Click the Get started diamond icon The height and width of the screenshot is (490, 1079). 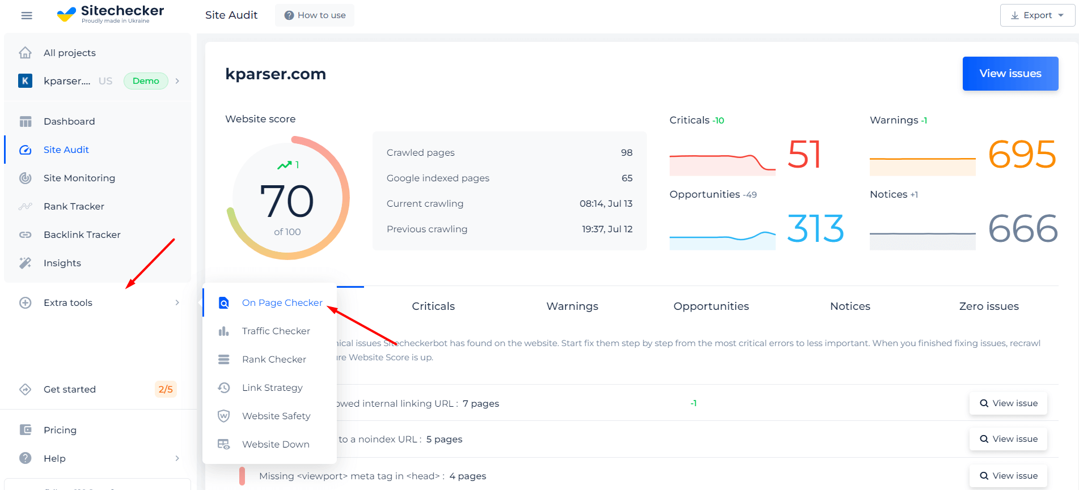[x=26, y=389]
